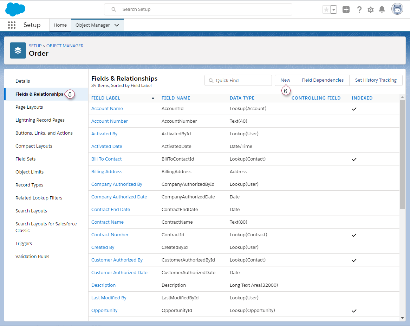Viewport: 410px width, 326px height.
Task: Open the Setup gear menu
Action: click(371, 10)
